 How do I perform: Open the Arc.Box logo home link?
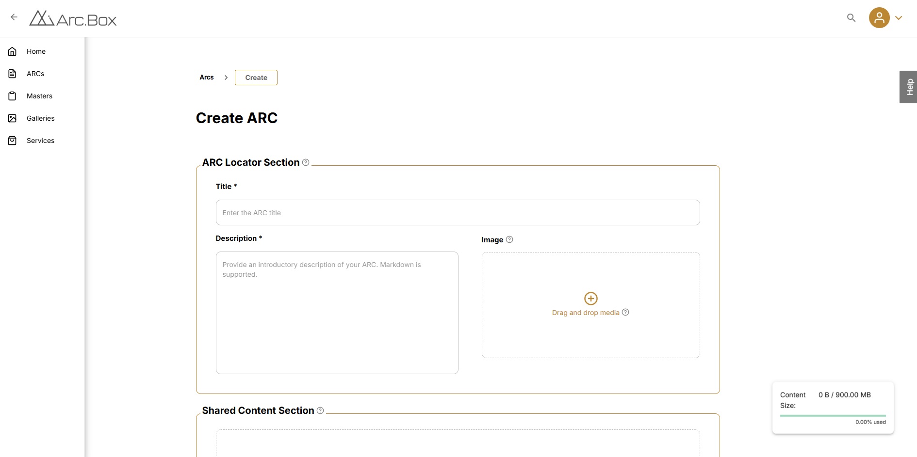pyautogui.click(x=73, y=18)
